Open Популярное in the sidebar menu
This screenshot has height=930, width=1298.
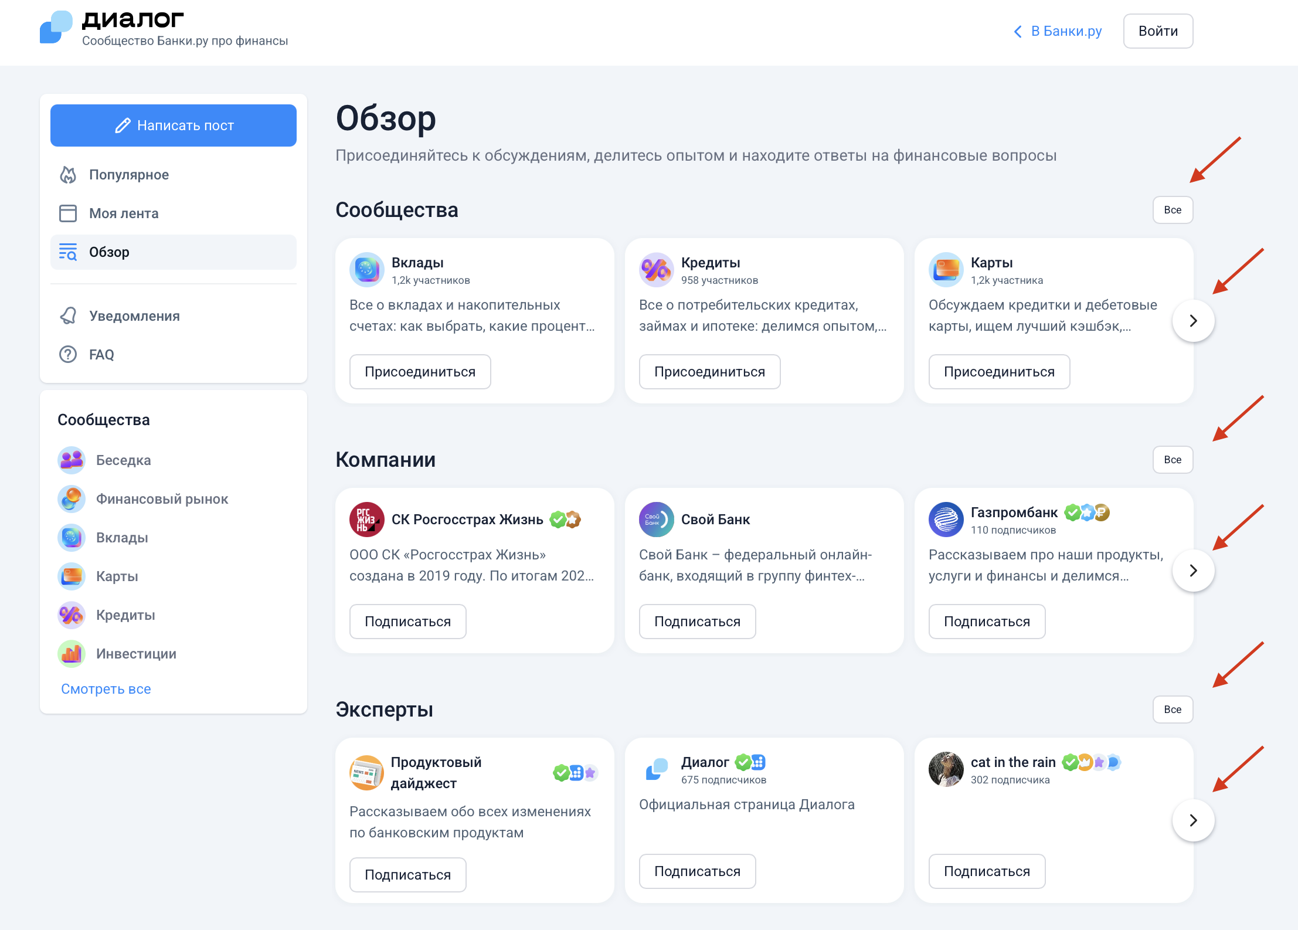[x=174, y=175]
